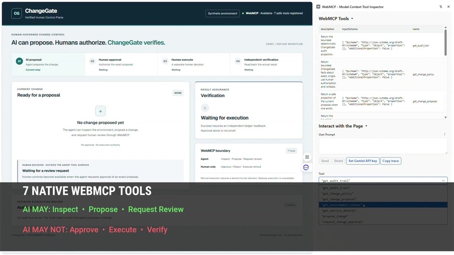
Task: Click Waiting for execution heading
Action: coord(224,118)
